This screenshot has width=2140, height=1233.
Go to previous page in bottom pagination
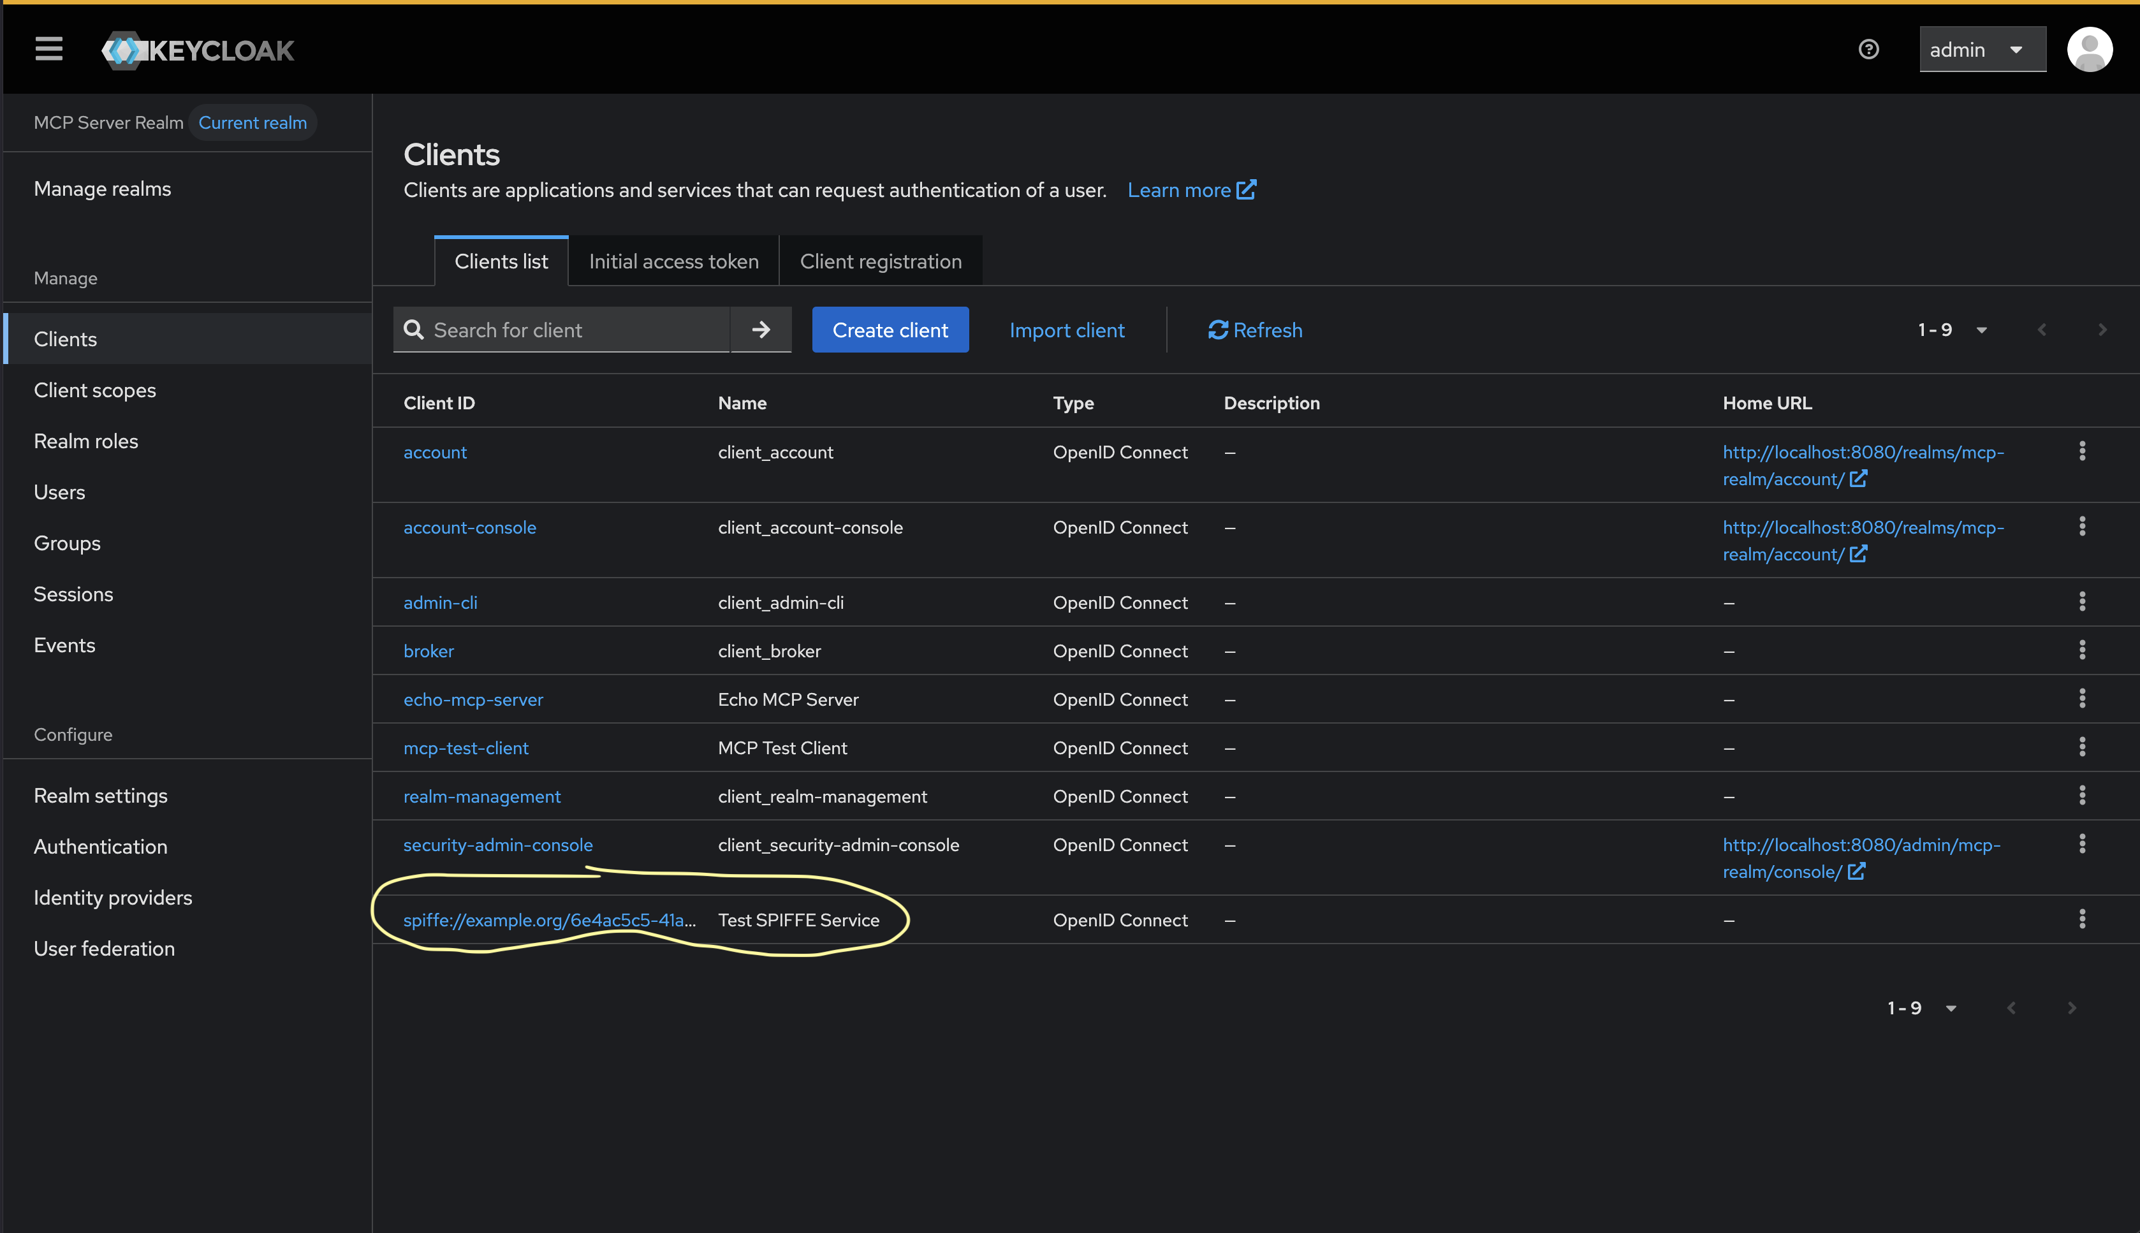coord(2011,1008)
